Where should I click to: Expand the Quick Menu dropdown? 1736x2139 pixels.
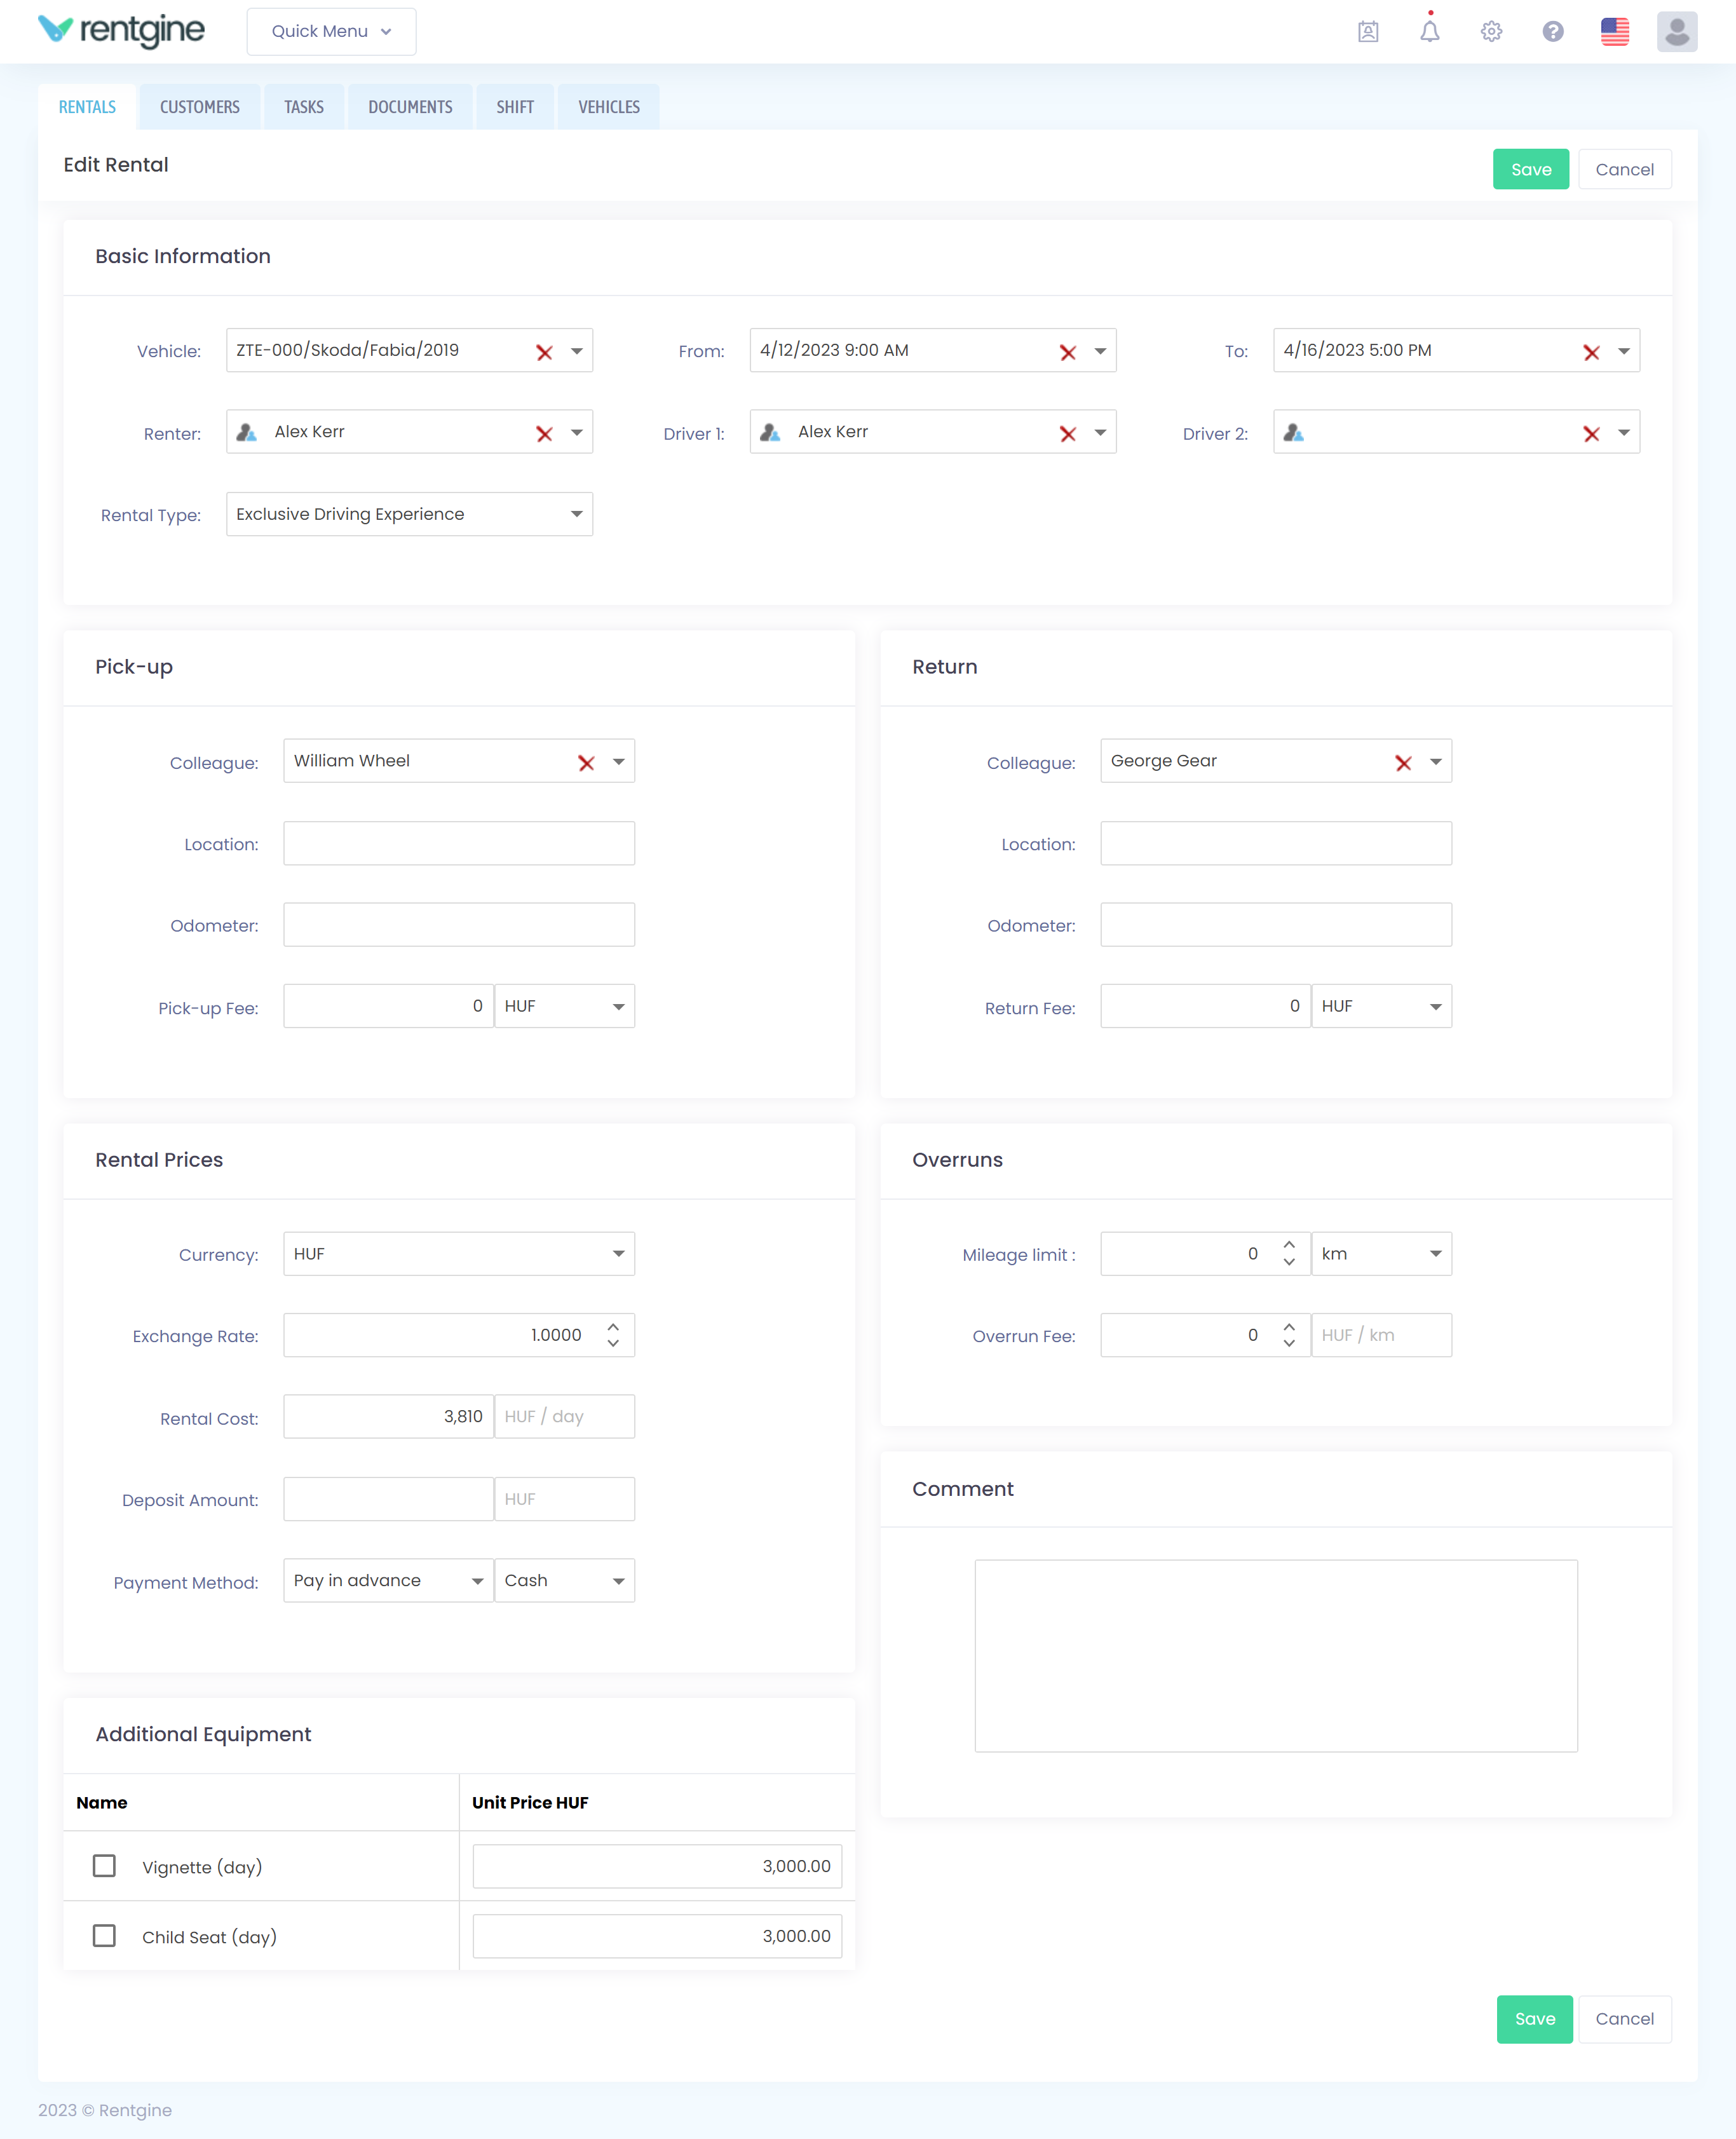click(x=331, y=32)
